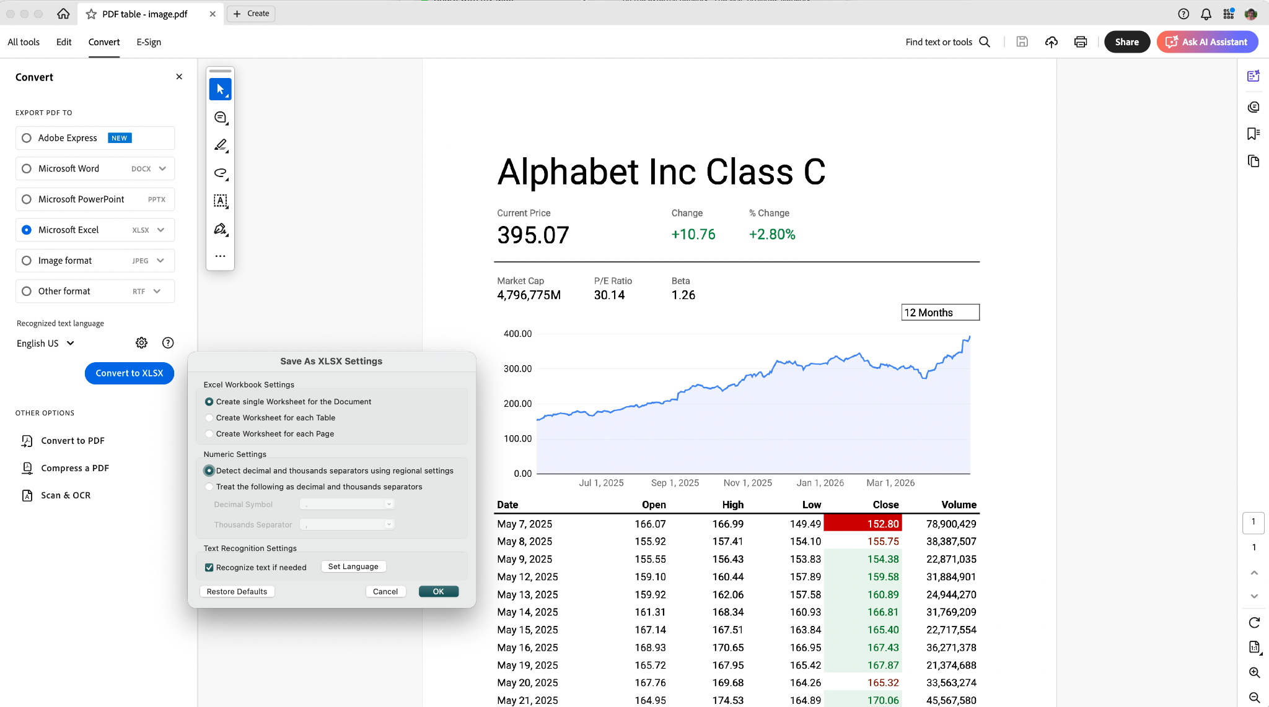Click the Share button

coord(1127,42)
